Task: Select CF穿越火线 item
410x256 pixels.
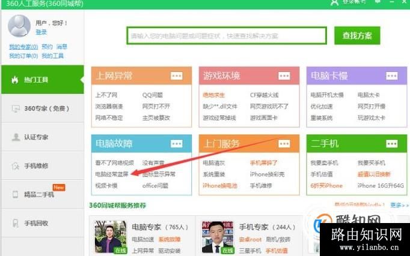Action: pyautogui.click(x=264, y=95)
